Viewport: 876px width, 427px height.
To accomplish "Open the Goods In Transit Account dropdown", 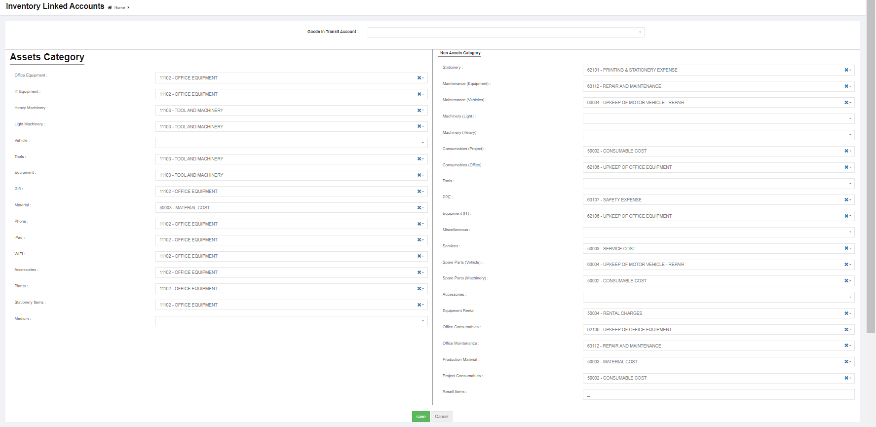I will pos(505,32).
